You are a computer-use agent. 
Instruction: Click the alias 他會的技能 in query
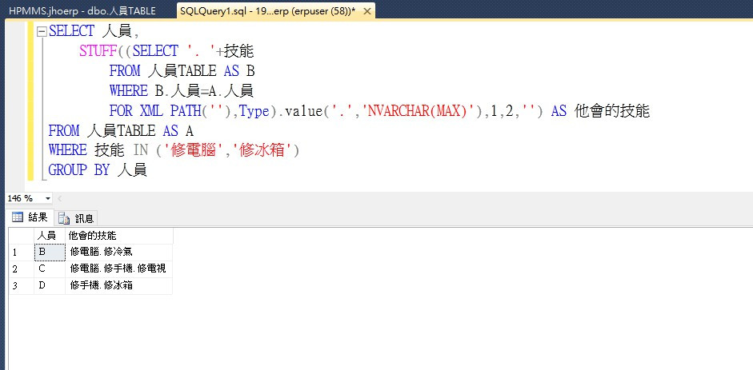[612, 111]
